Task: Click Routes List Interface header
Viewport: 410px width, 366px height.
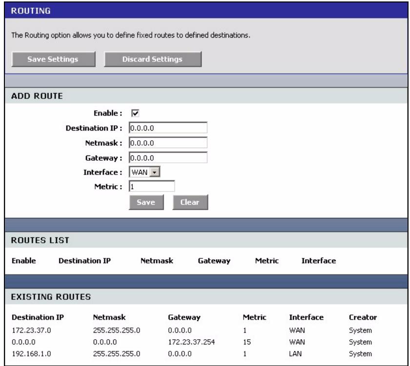Action: pyautogui.click(x=318, y=261)
